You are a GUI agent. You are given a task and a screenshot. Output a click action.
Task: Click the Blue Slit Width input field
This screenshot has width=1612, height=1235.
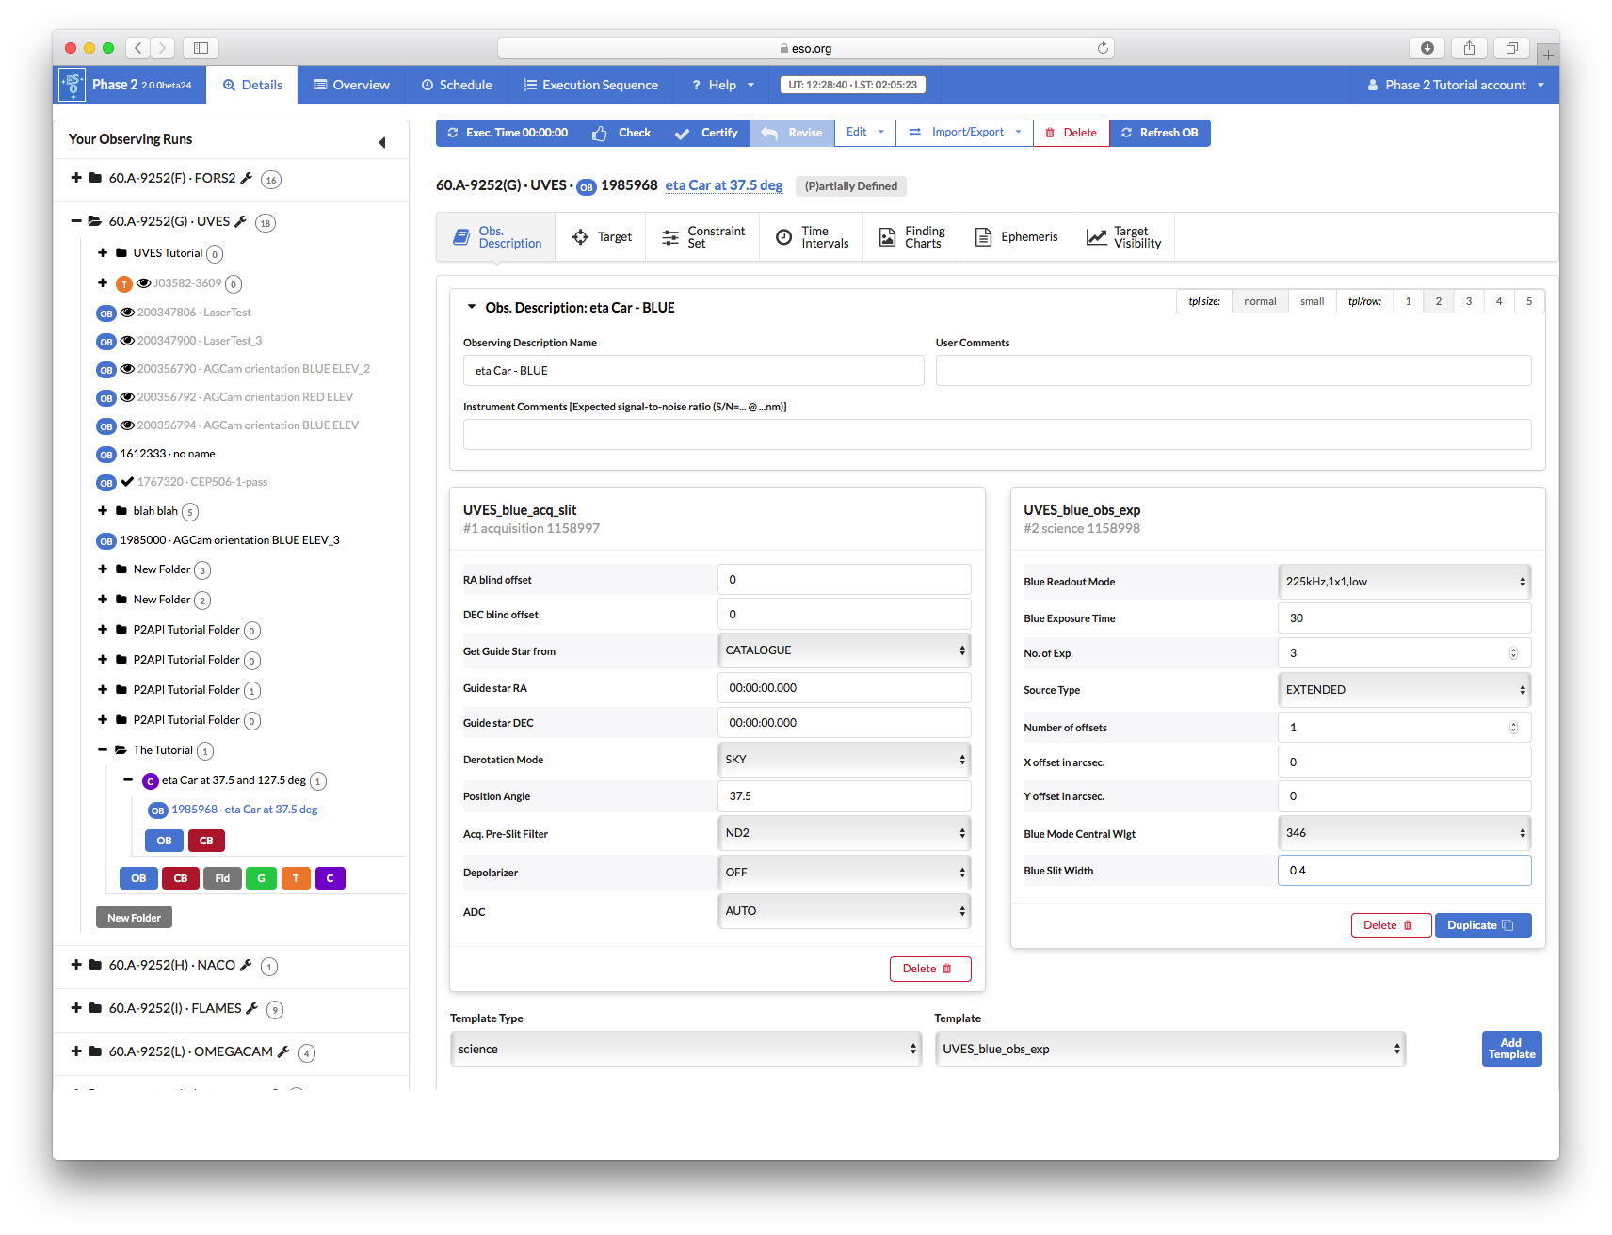point(1404,871)
